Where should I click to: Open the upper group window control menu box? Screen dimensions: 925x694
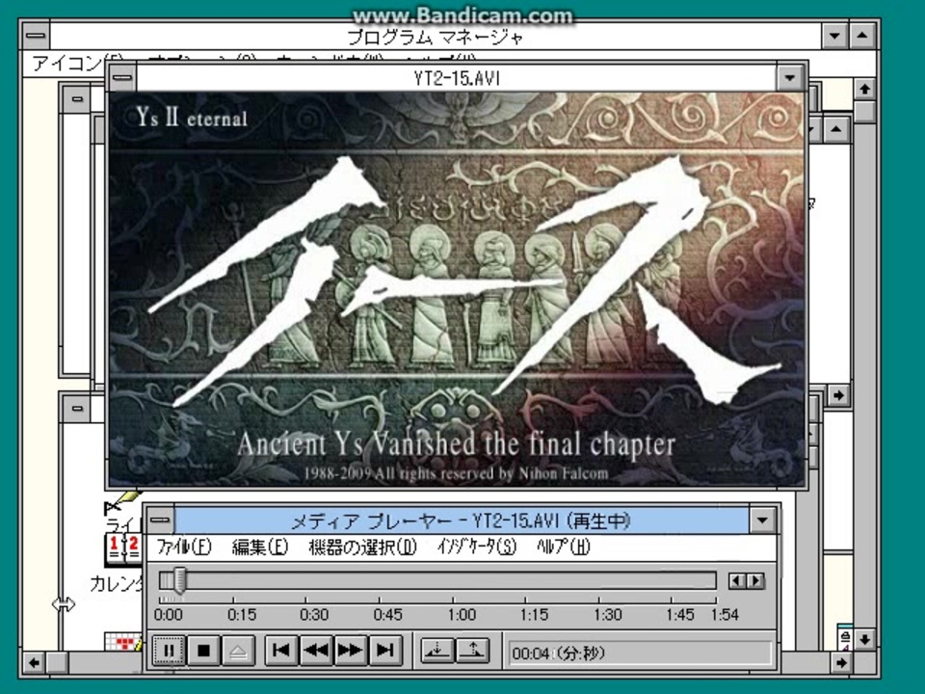[76, 98]
